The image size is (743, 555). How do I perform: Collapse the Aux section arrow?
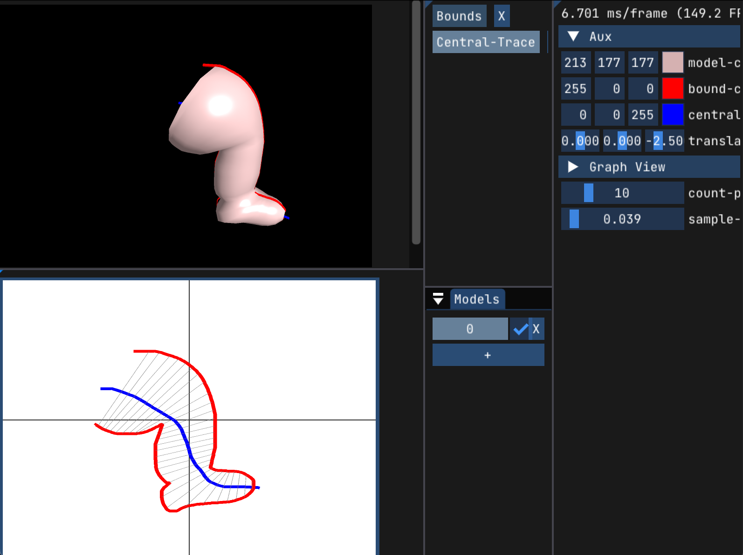coord(574,36)
